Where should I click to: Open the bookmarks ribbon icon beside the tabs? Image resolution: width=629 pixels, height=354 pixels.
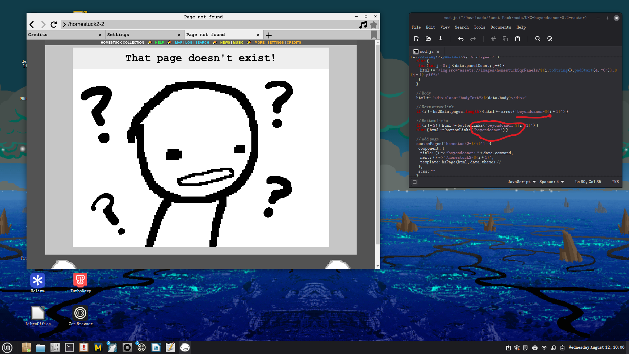(374, 35)
